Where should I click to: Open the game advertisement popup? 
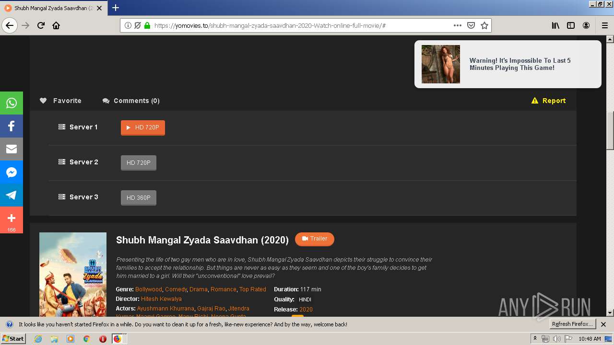click(508, 64)
